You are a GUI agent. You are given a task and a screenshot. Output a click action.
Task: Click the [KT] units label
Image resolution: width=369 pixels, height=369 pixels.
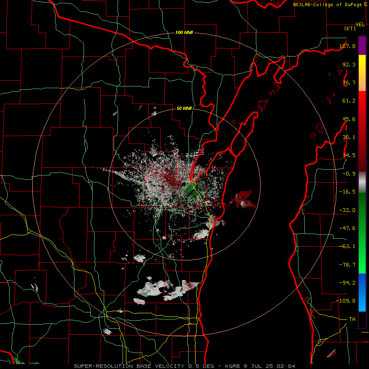(350, 28)
